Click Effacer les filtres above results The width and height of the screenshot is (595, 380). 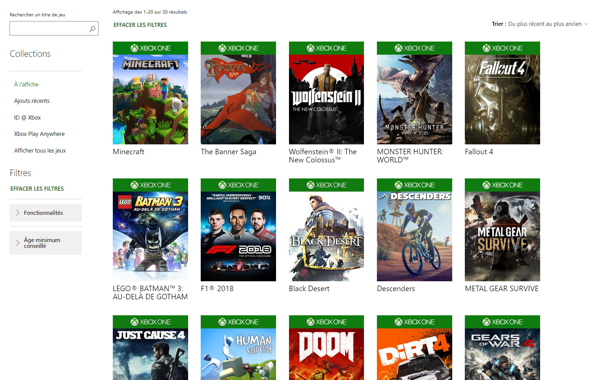(x=140, y=25)
